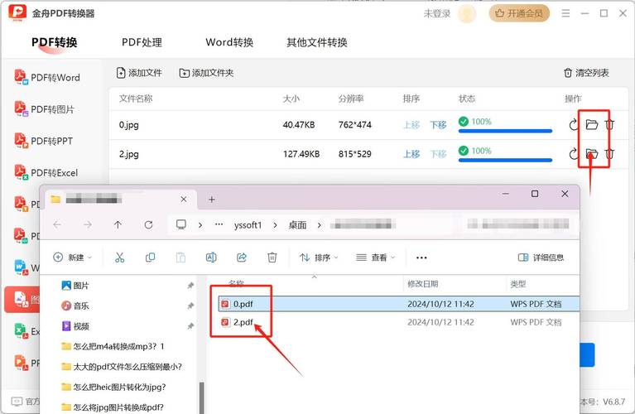635x414 pixels.
Task: Click the Rename icon in Explorer toolbar
Action: [x=211, y=258]
